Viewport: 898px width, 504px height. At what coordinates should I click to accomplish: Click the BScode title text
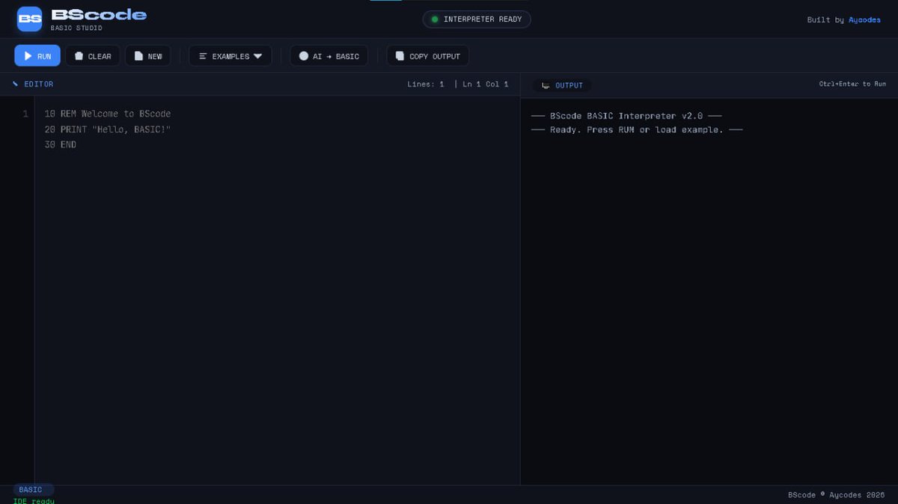tap(99, 15)
